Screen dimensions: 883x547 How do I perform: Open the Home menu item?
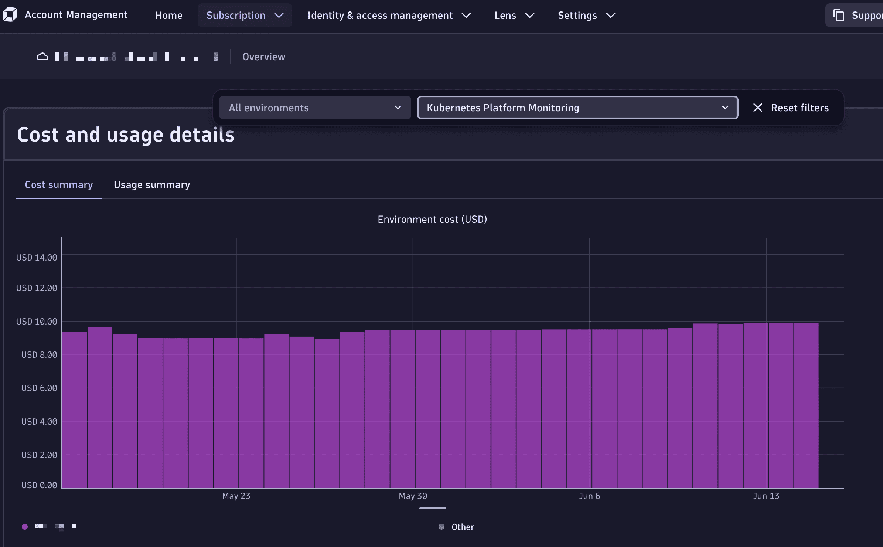[x=169, y=15]
